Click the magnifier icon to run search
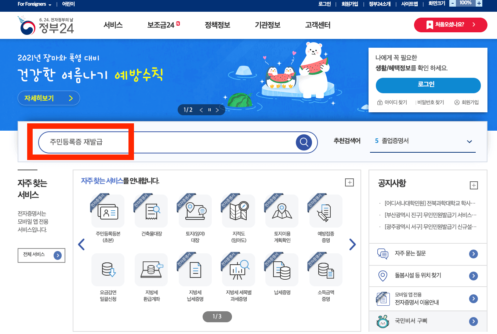This screenshot has height=334, width=497. (x=304, y=142)
